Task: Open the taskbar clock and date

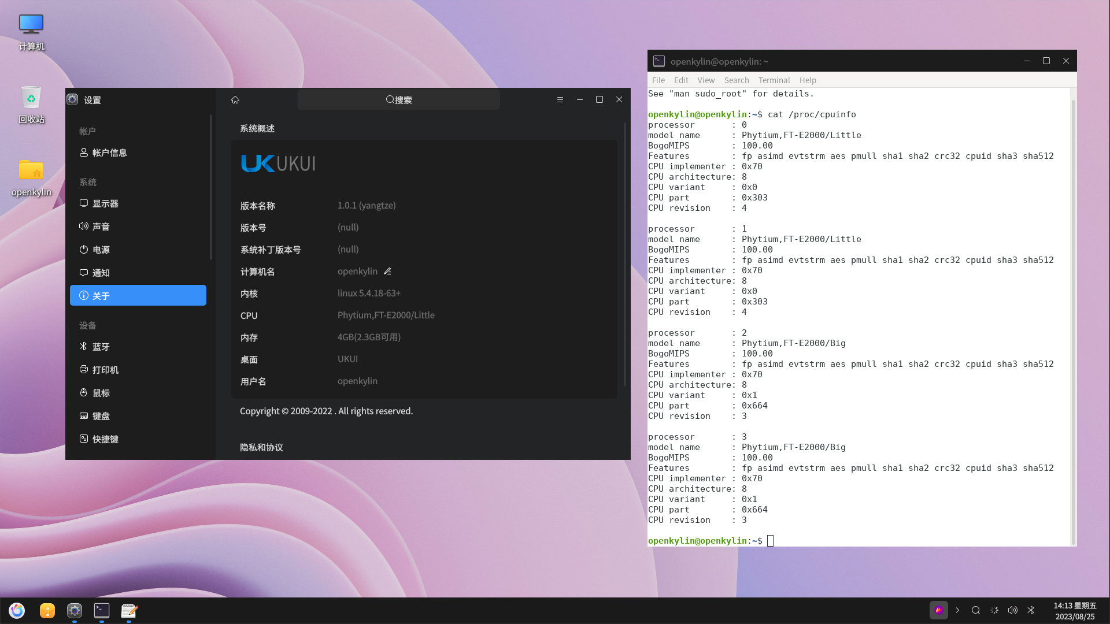Action: point(1075,611)
